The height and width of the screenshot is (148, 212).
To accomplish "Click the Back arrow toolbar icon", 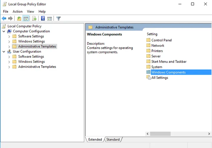I will tap(4, 19).
